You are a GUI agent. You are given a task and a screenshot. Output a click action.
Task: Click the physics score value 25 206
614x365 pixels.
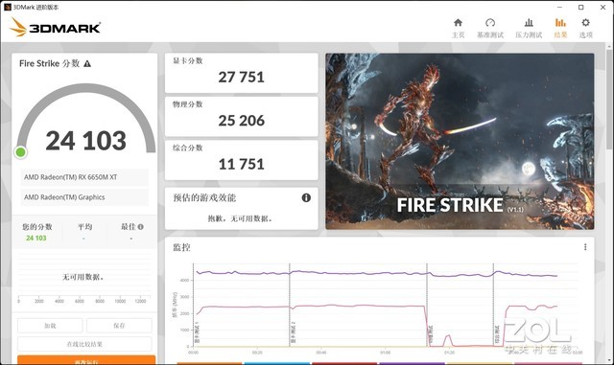241,121
